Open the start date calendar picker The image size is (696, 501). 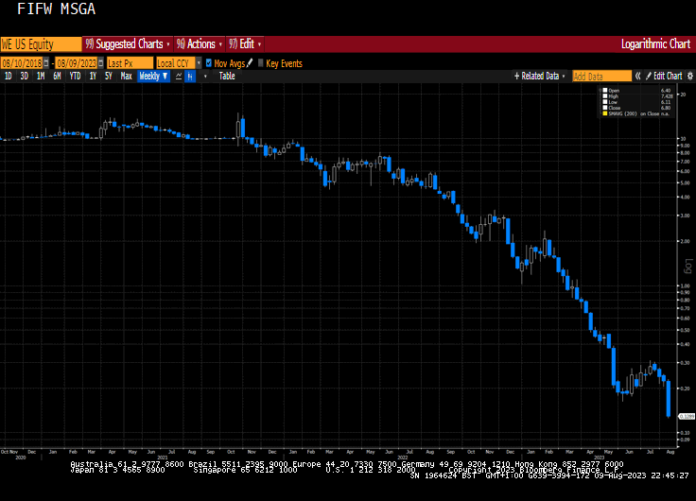click(46, 63)
